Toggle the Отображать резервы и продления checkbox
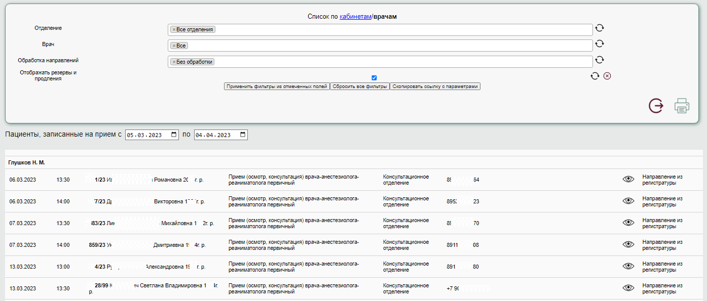 click(x=374, y=78)
